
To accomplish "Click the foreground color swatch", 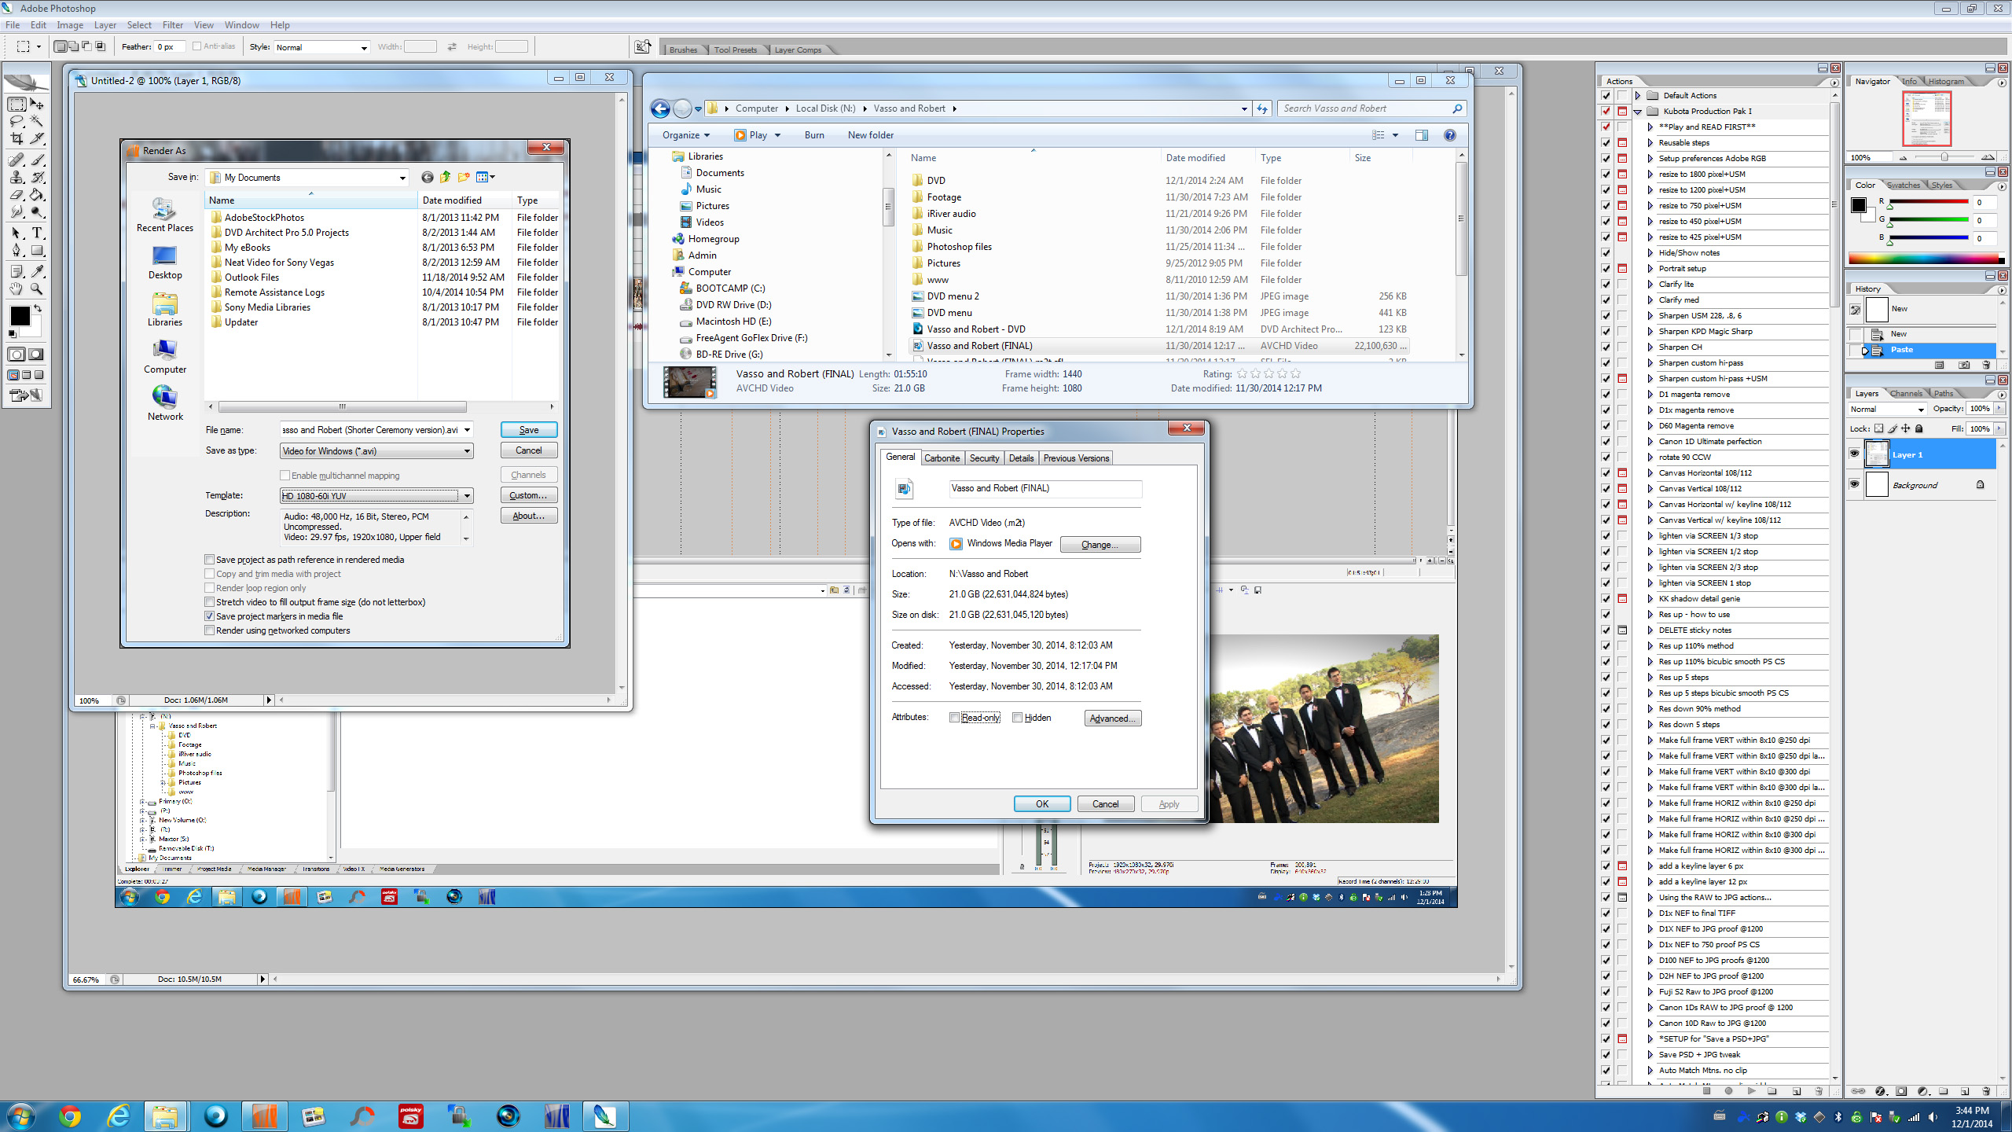I will (x=20, y=316).
